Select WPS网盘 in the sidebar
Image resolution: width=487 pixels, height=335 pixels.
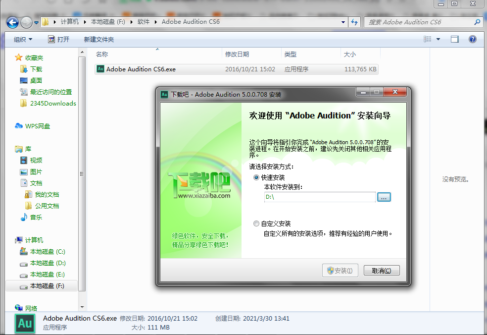(32, 126)
